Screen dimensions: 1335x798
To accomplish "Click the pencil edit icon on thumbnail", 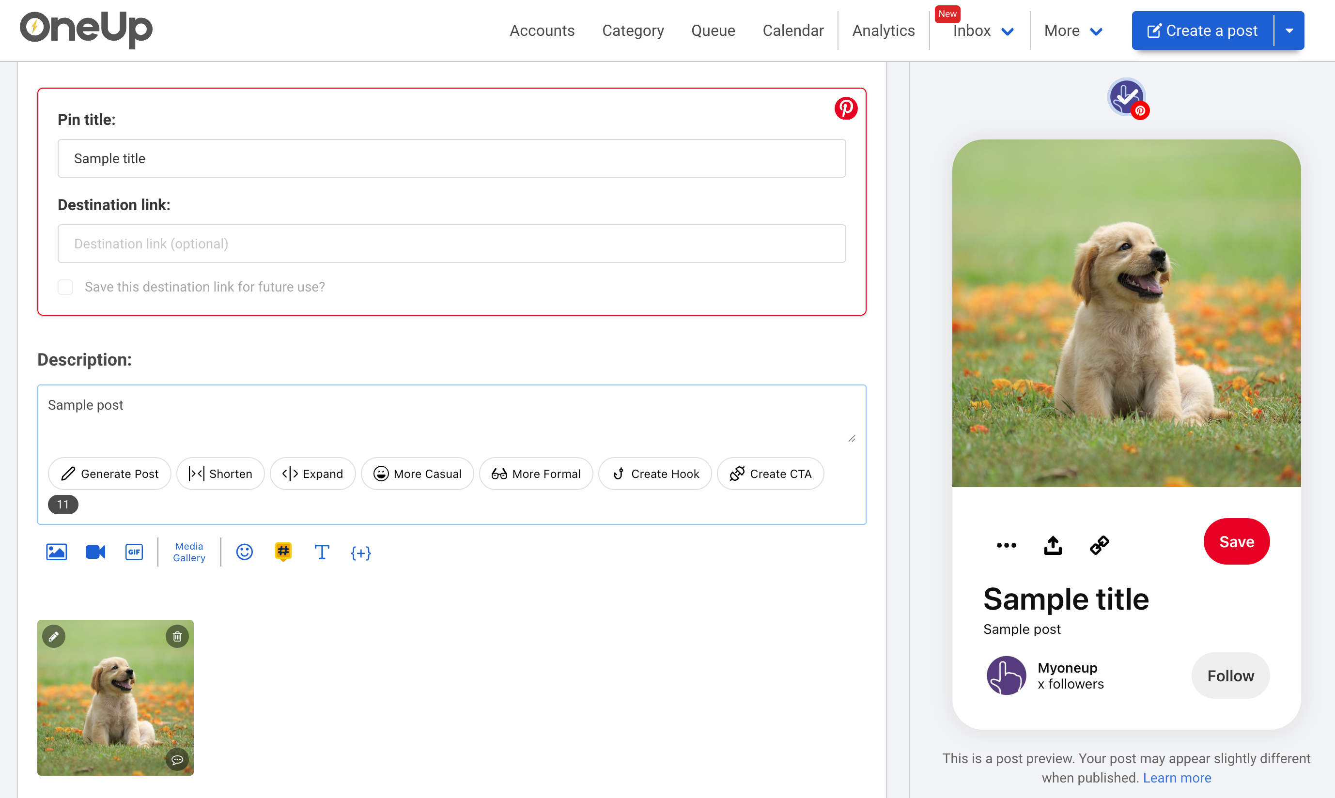I will 54,637.
